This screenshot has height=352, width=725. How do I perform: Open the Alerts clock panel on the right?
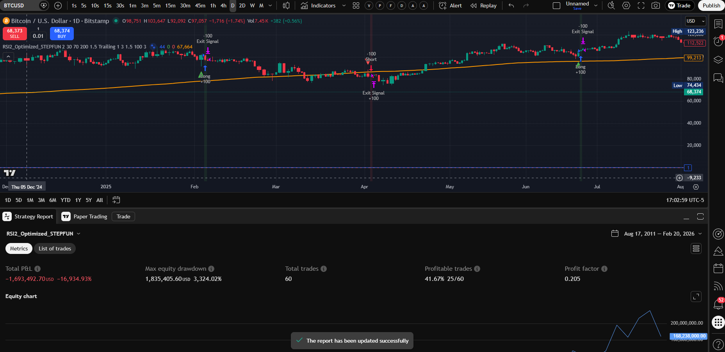pos(718,42)
